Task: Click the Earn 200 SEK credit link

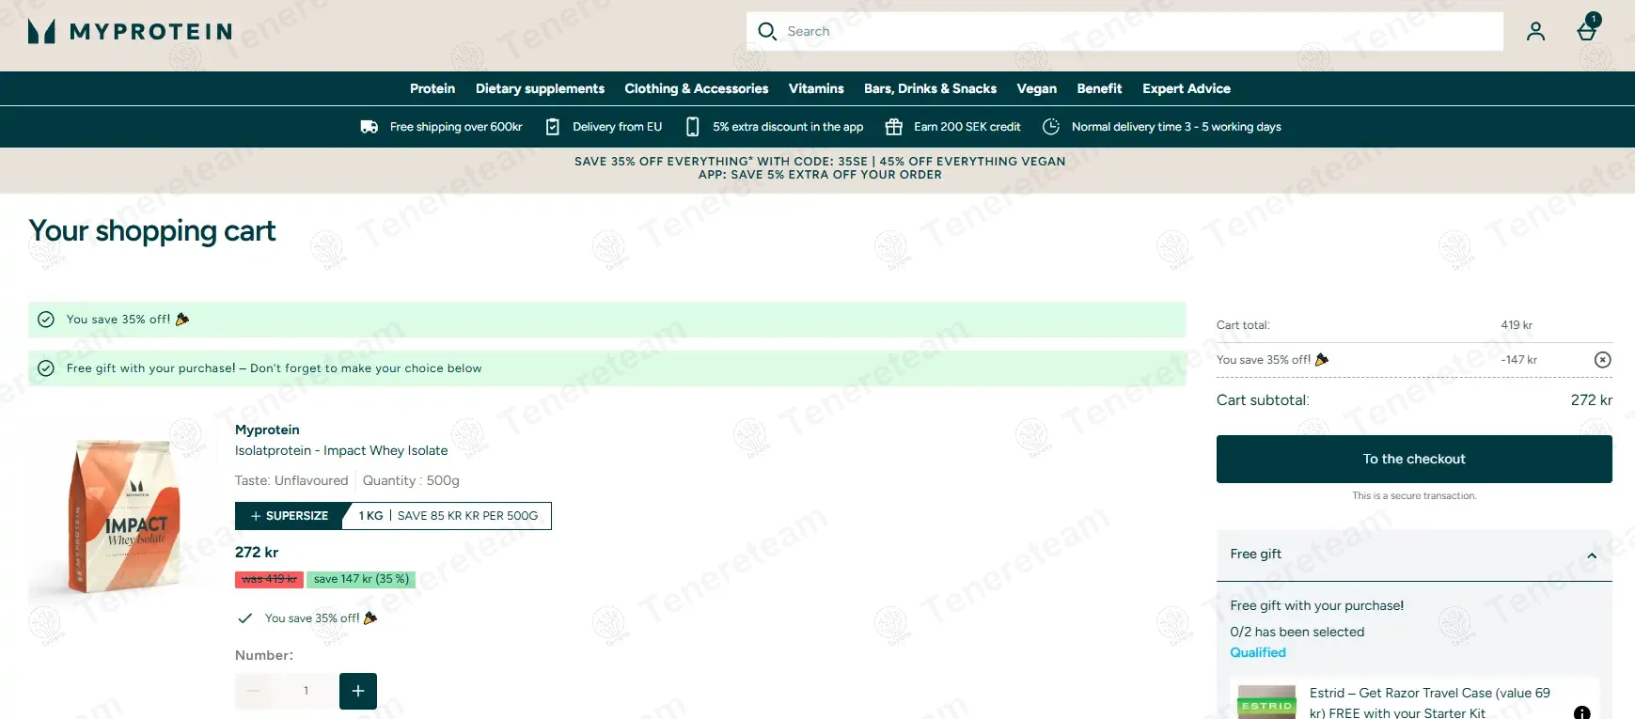Action: tap(967, 127)
